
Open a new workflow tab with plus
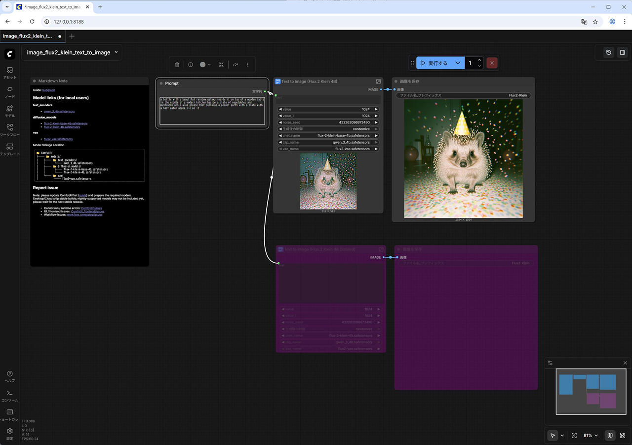72,36
